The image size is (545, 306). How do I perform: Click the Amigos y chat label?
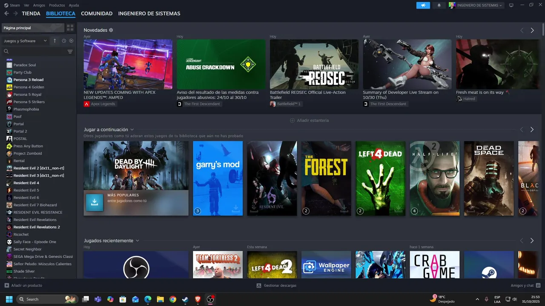coord(522,286)
